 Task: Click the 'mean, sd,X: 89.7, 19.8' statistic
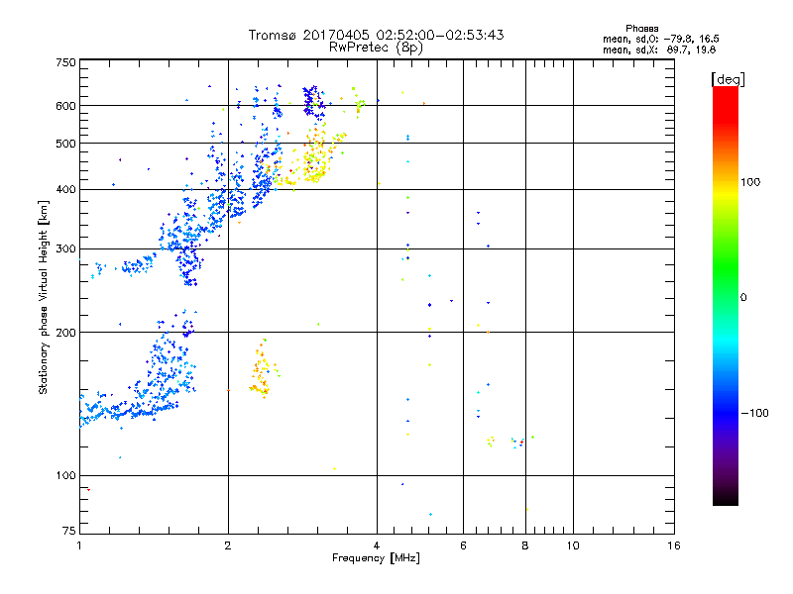point(659,49)
